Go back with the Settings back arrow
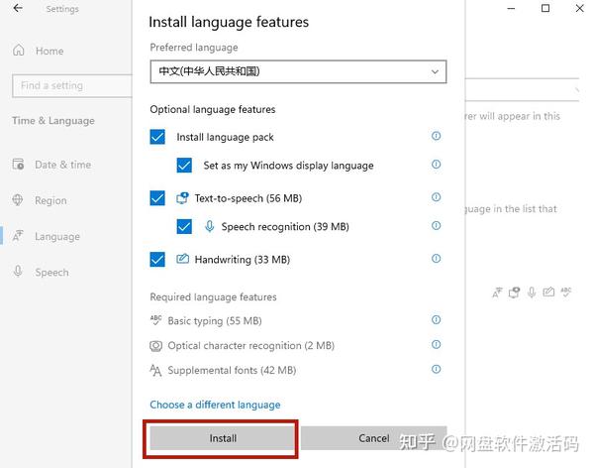 click(x=18, y=8)
